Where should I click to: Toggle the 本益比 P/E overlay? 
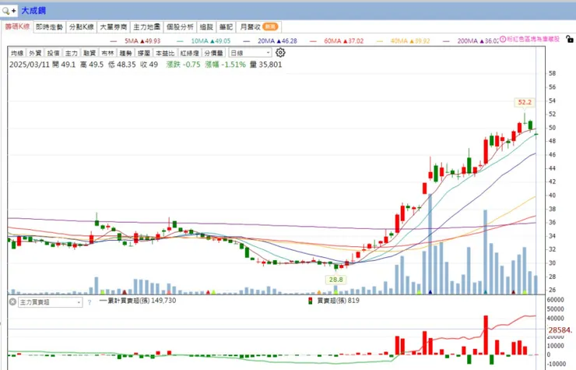(165, 53)
